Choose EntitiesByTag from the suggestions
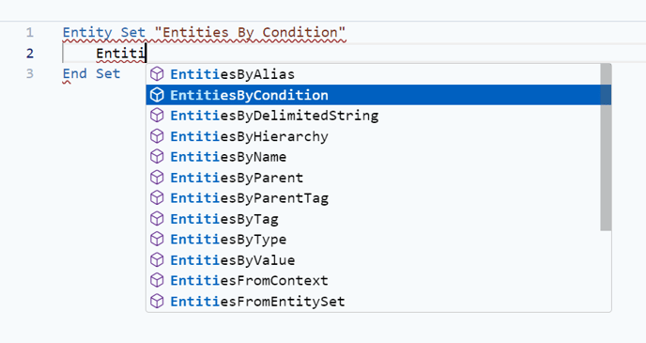 [374, 219]
